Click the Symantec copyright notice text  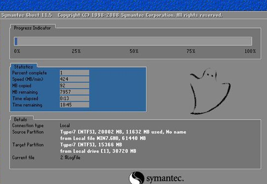tap(140, 15)
